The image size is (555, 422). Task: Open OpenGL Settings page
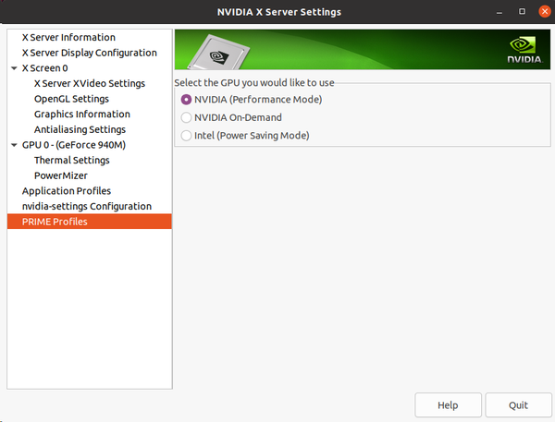(71, 99)
